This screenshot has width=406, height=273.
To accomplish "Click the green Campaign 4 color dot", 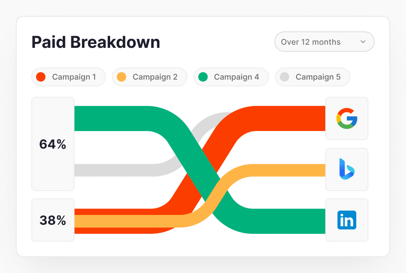I will click(x=203, y=77).
